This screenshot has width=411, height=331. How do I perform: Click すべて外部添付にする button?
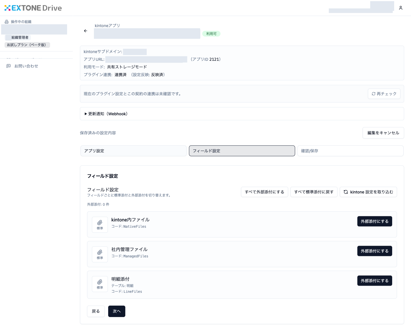pyautogui.click(x=265, y=192)
